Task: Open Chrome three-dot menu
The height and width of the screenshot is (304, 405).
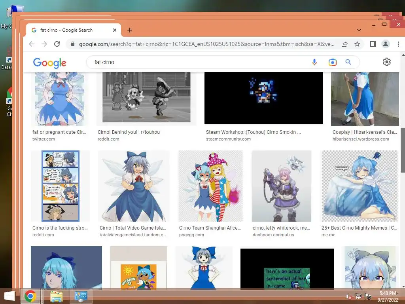Action: pyautogui.click(x=398, y=44)
